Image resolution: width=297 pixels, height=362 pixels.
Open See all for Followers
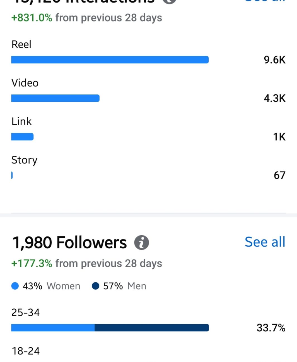click(265, 242)
